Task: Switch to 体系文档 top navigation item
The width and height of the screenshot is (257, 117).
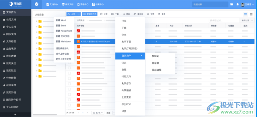Action: coord(67,5)
